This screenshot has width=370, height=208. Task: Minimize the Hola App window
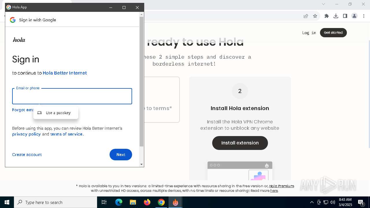click(111, 8)
